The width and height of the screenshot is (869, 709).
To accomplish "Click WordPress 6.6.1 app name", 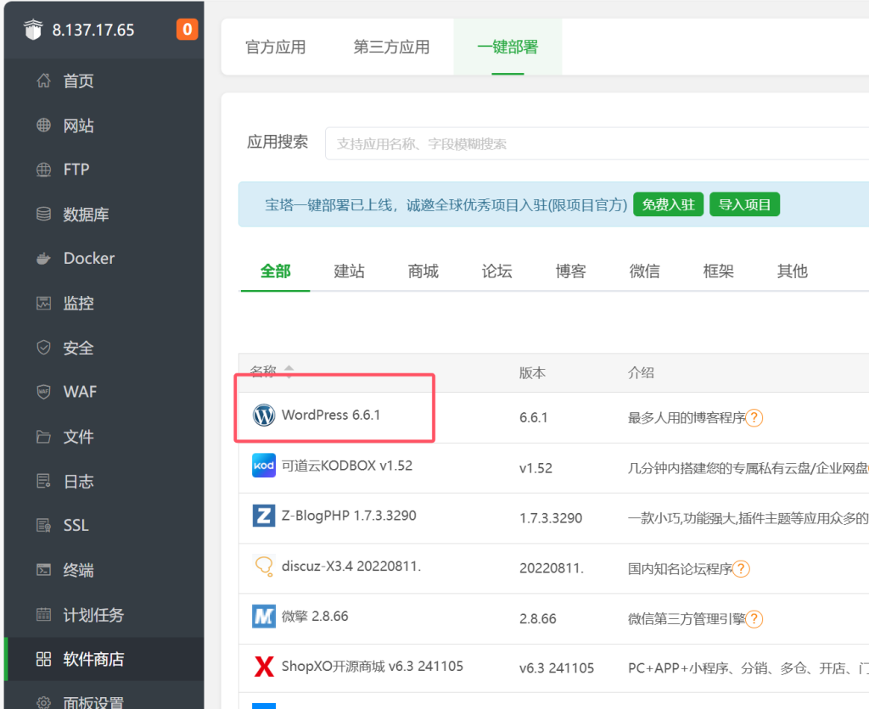I will point(331,415).
